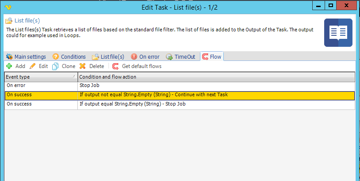Viewport: 360px width, 181px height.
Task: Sort by Event type column header
Action: [41, 77]
